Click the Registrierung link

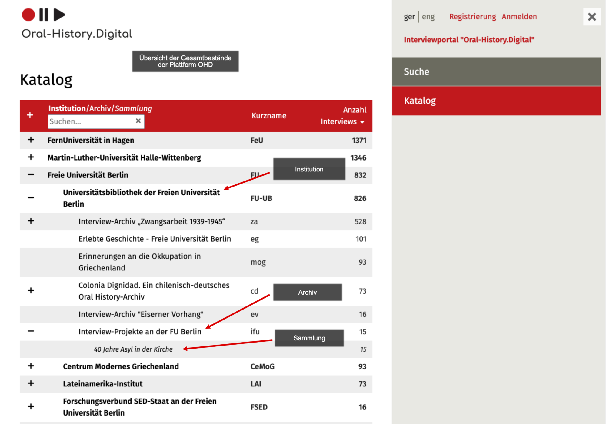(472, 17)
